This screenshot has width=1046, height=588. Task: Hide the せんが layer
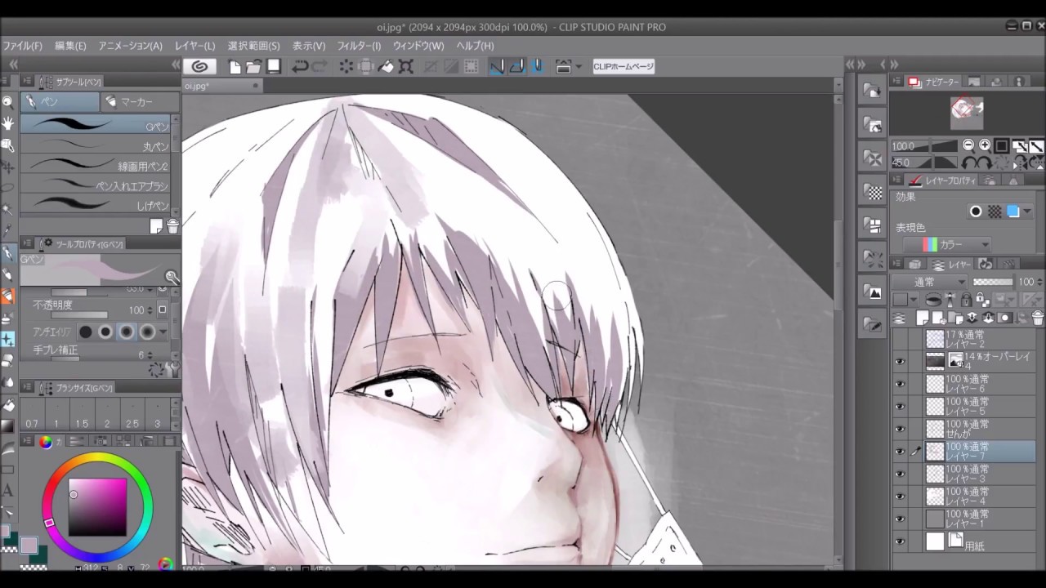[900, 429]
